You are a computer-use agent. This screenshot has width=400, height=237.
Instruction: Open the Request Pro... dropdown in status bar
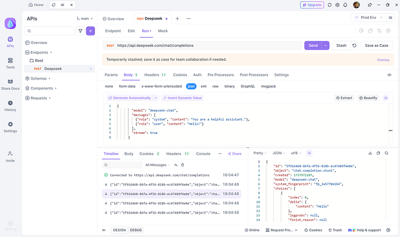[x=282, y=230]
